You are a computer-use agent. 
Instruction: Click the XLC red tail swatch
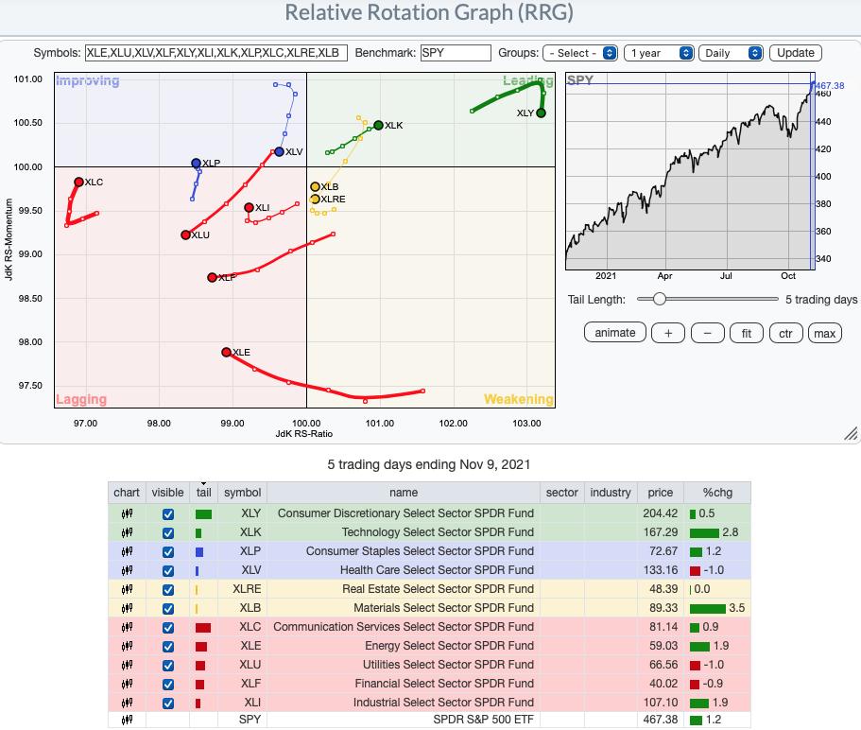[x=203, y=628]
